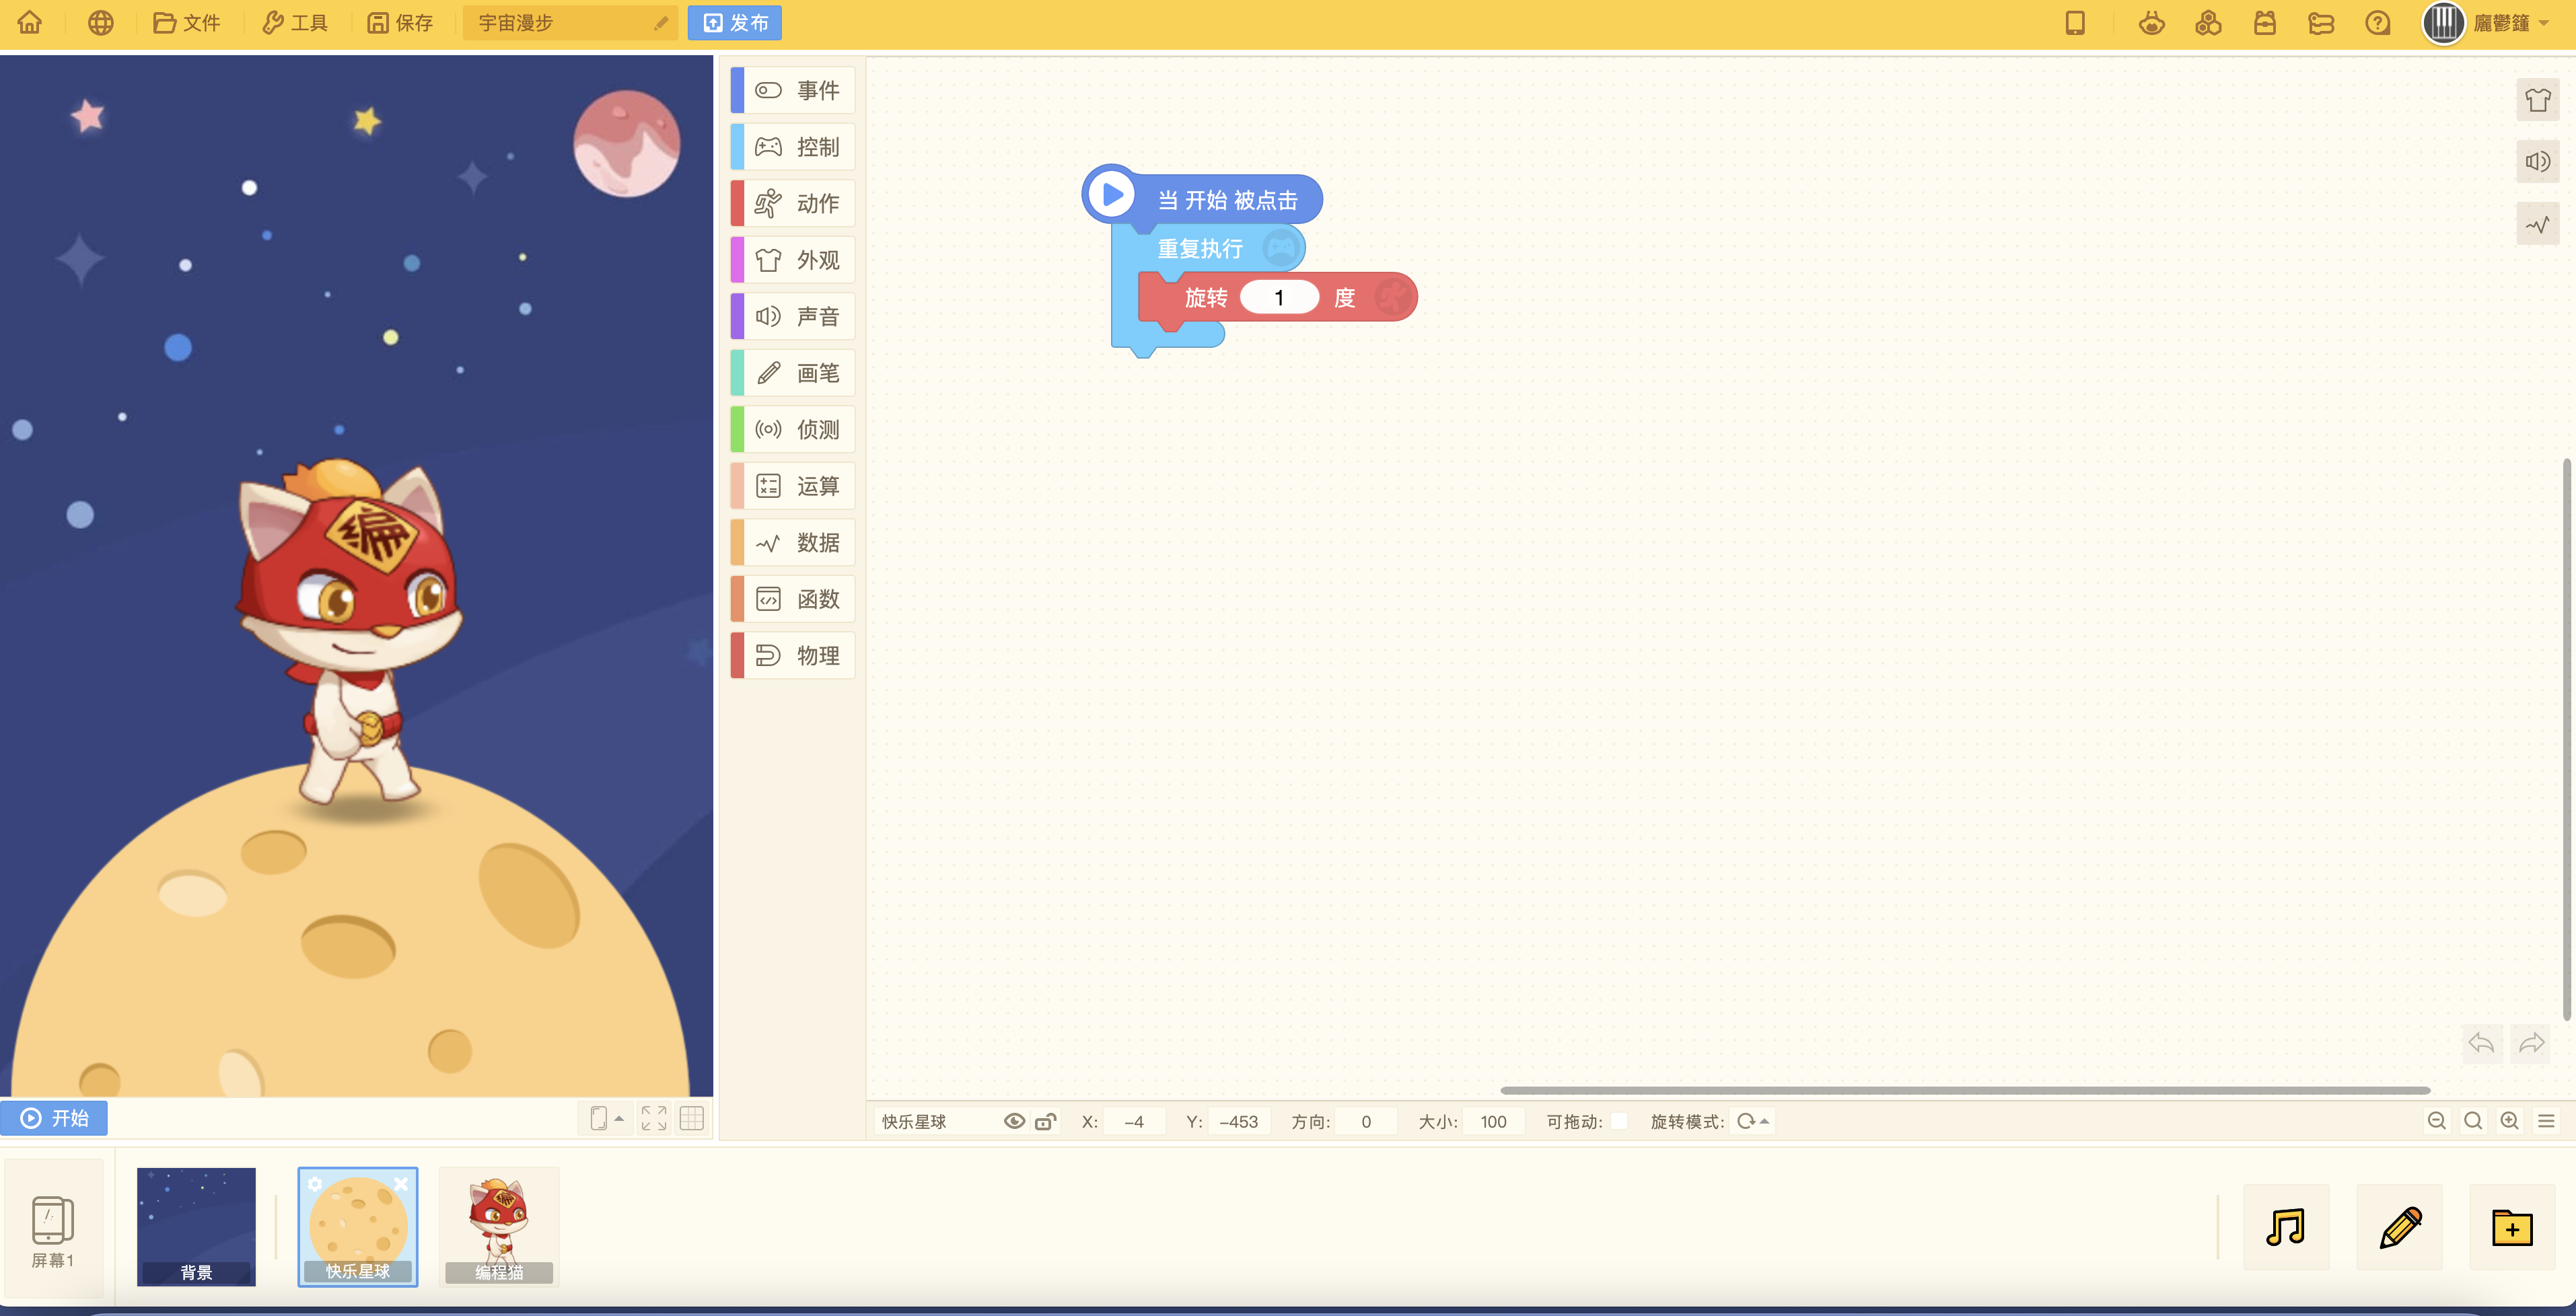2576x1316 pixels.
Task: Open the help question mark icon
Action: tap(2378, 22)
